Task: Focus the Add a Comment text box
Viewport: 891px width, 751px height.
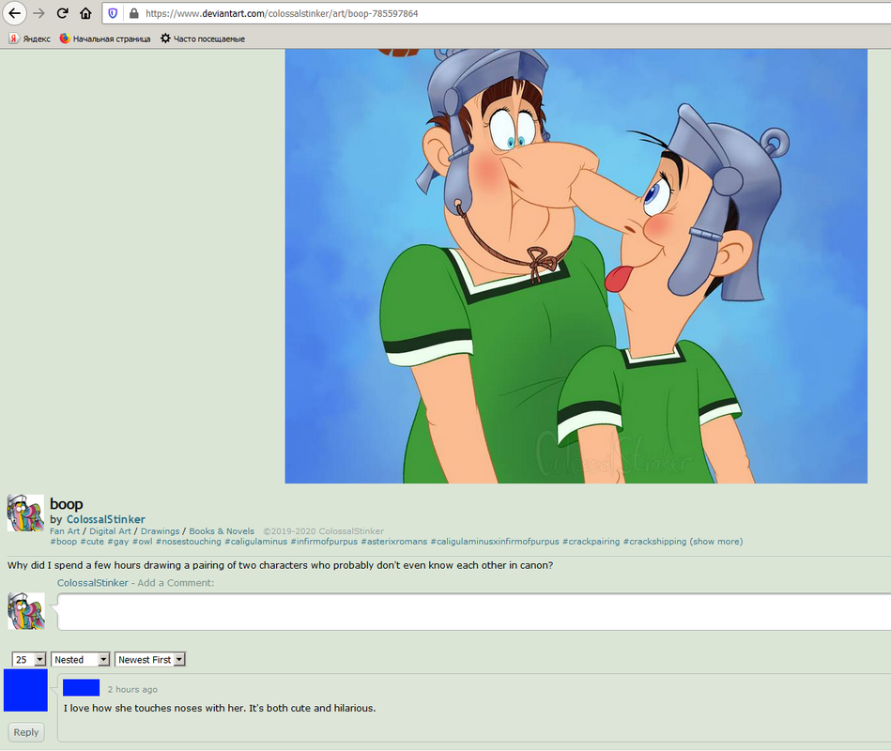Action: coord(474,612)
